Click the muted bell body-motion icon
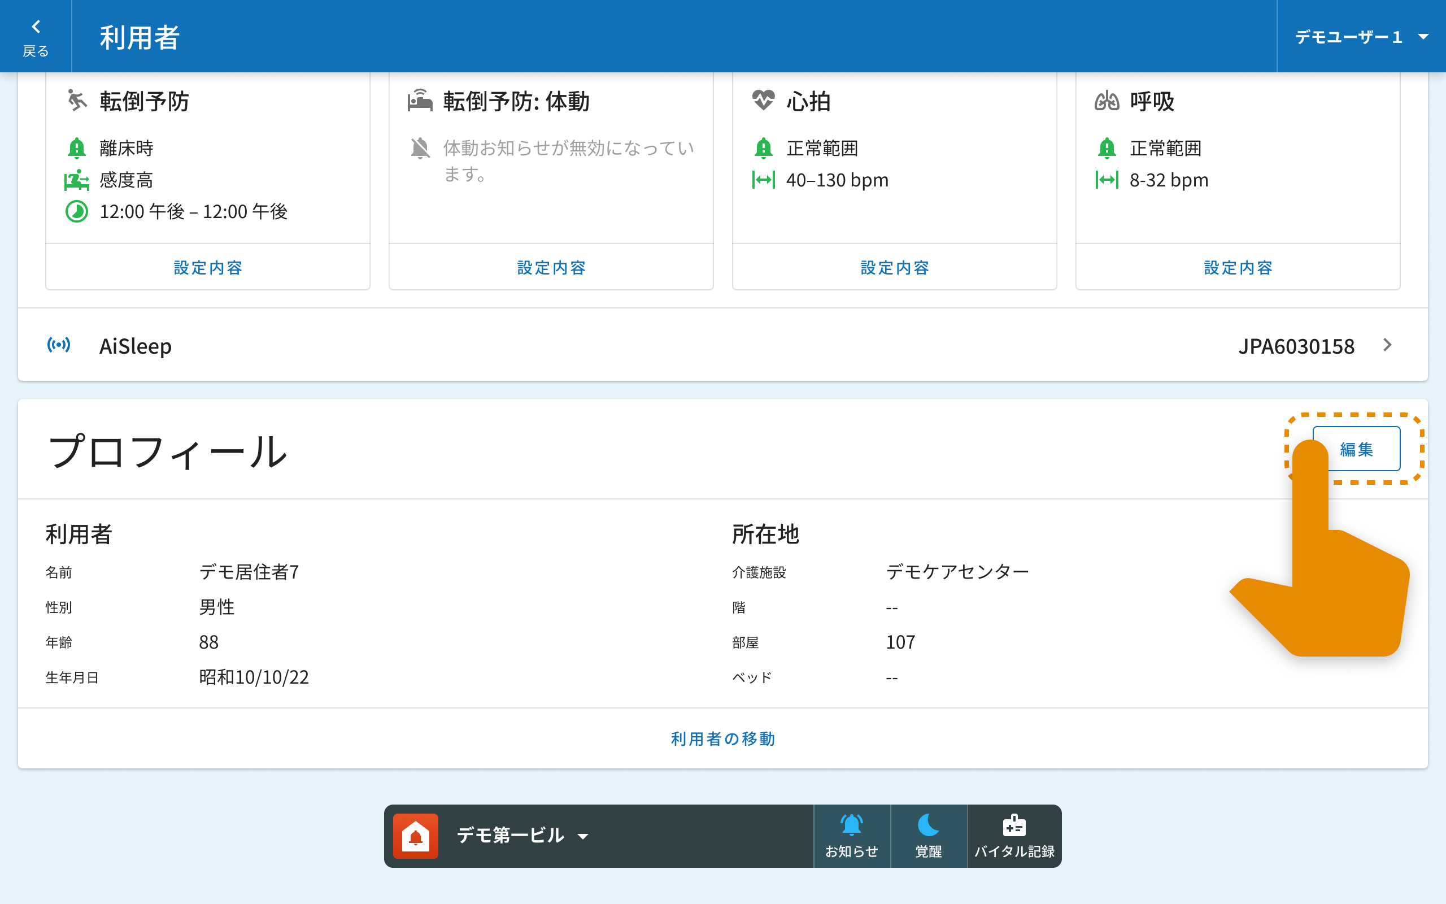This screenshot has width=1446, height=904. point(420,148)
